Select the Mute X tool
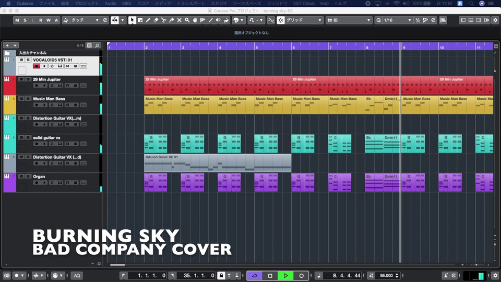501x282 pixels. pyautogui.click(x=179, y=20)
